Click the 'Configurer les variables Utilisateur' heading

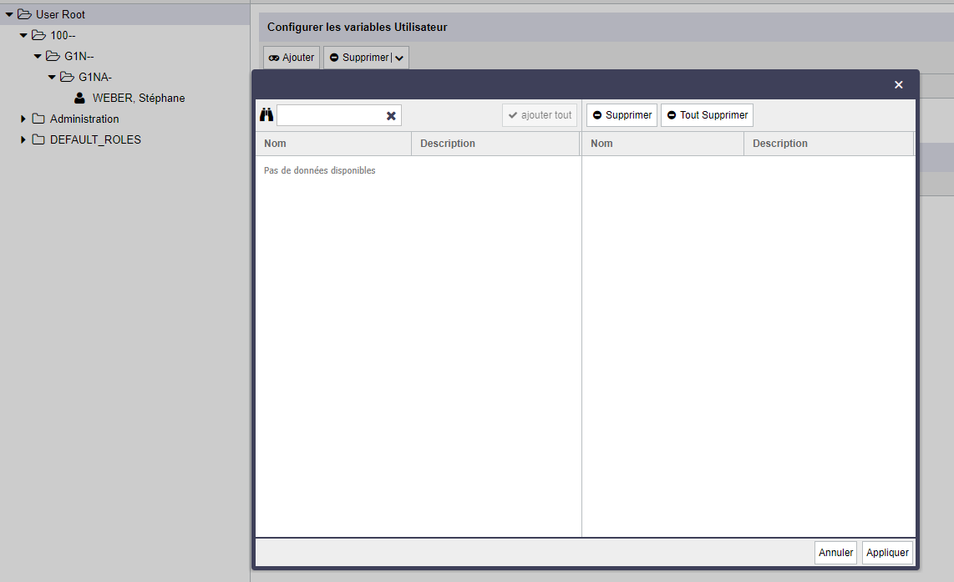pos(358,27)
